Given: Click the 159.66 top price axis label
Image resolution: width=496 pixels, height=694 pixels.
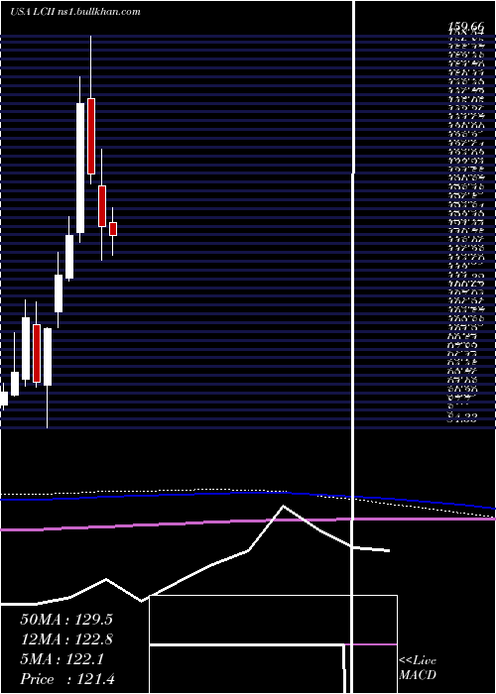Looking at the screenshot, I should tap(467, 27).
